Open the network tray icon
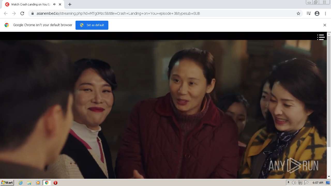Screen dimensions: 331x186 300,183
